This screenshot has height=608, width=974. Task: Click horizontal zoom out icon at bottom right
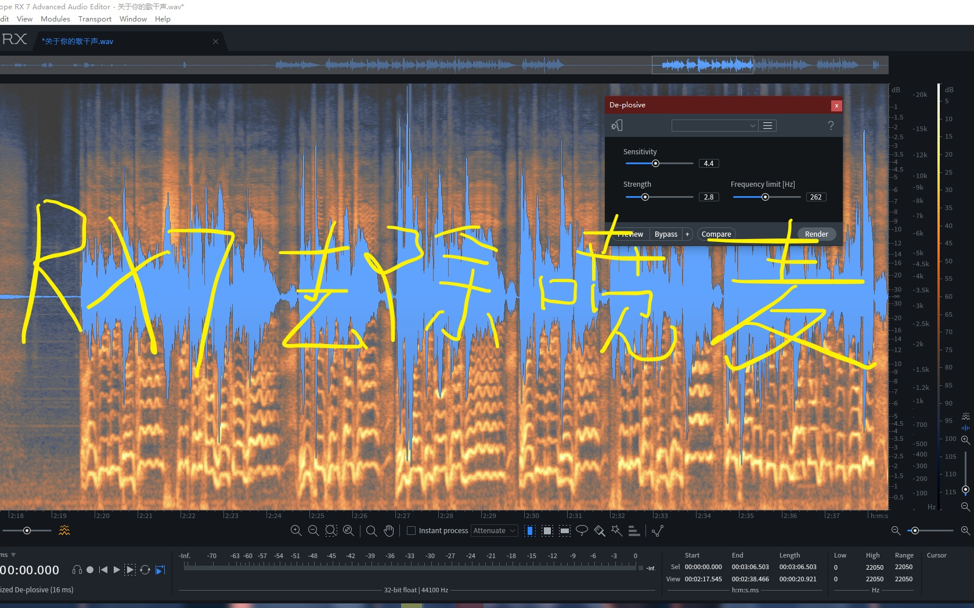pyautogui.click(x=896, y=530)
